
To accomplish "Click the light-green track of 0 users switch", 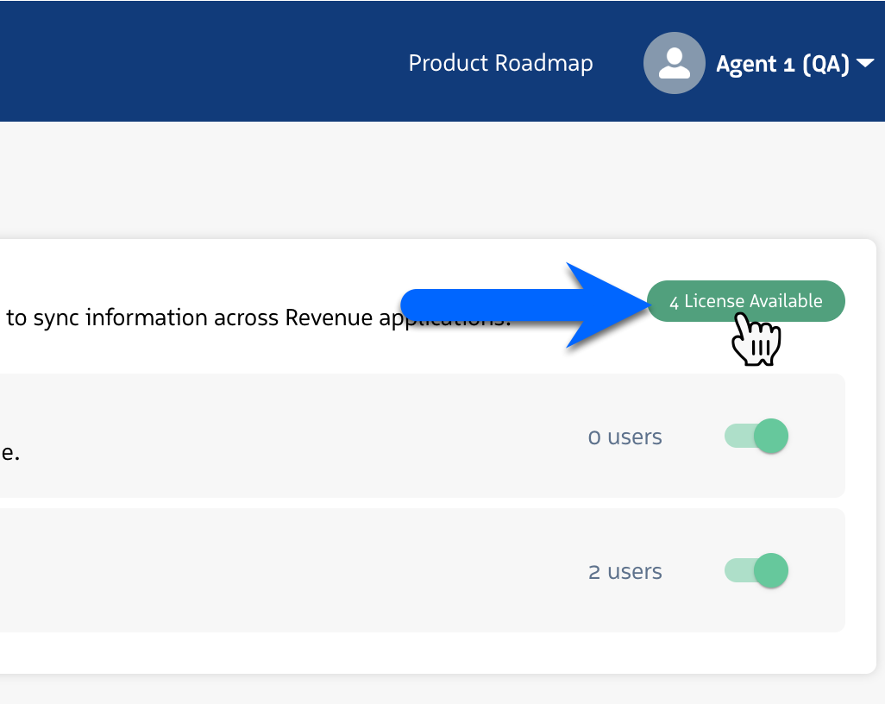I will [x=737, y=437].
